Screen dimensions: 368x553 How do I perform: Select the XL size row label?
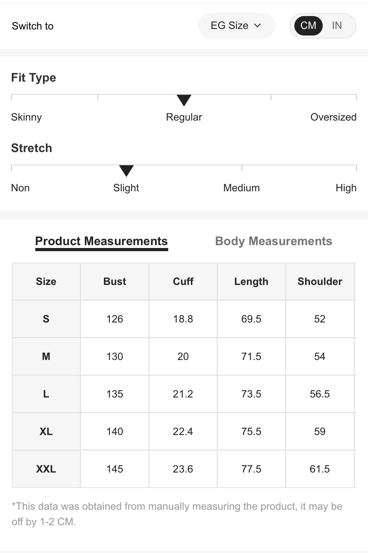point(46,432)
